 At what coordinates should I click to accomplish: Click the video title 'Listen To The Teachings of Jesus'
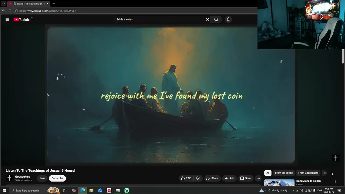(x=40, y=171)
